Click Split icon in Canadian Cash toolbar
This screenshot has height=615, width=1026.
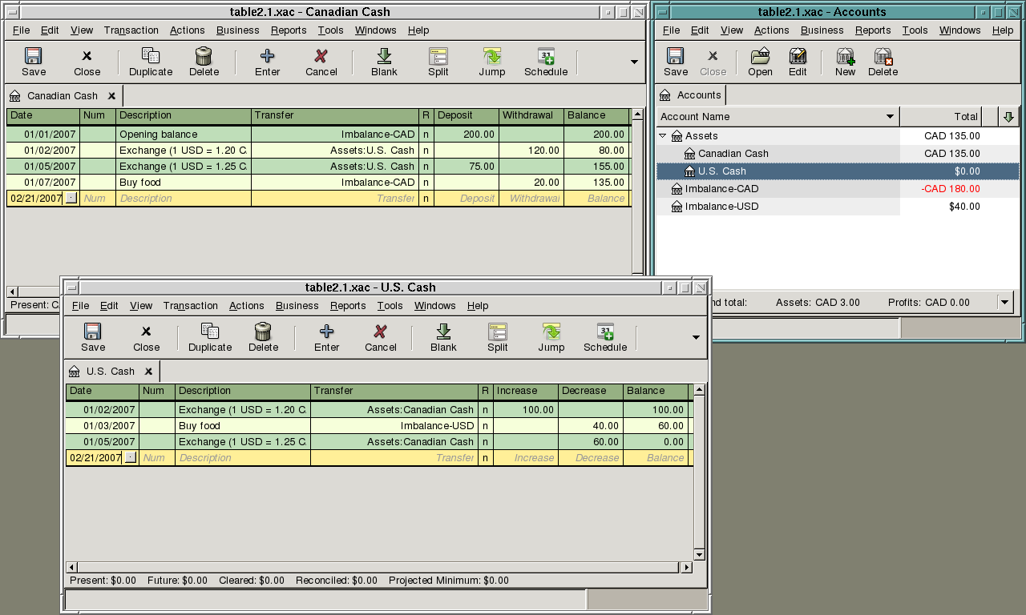[438, 57]
